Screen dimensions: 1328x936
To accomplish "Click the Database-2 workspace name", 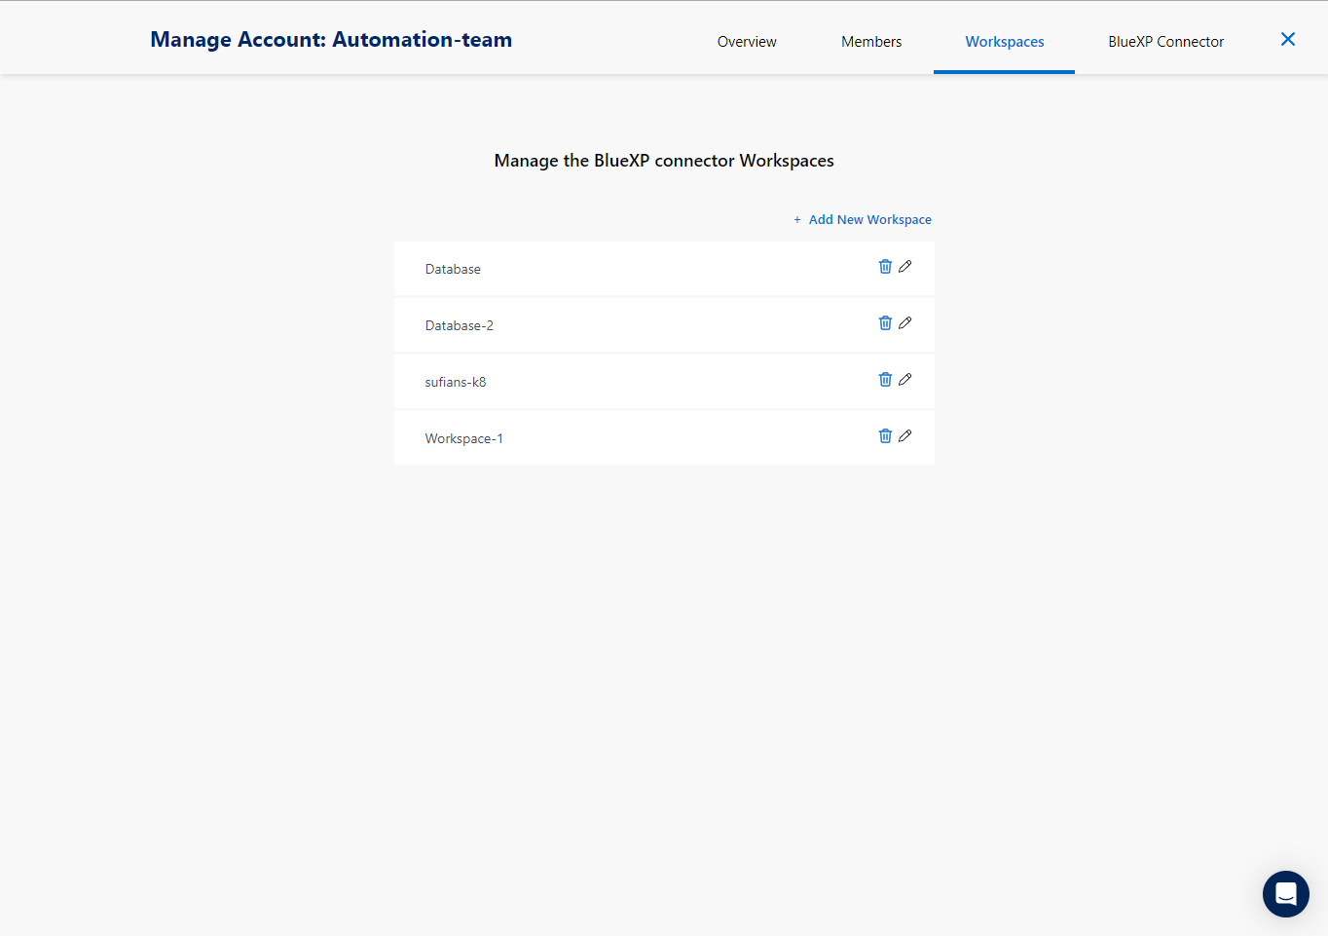I will (x=460, y=326).
